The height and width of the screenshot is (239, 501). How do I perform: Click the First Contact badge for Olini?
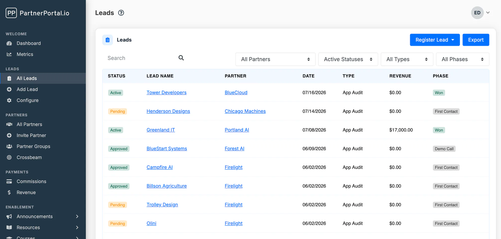tap(446, 224)
